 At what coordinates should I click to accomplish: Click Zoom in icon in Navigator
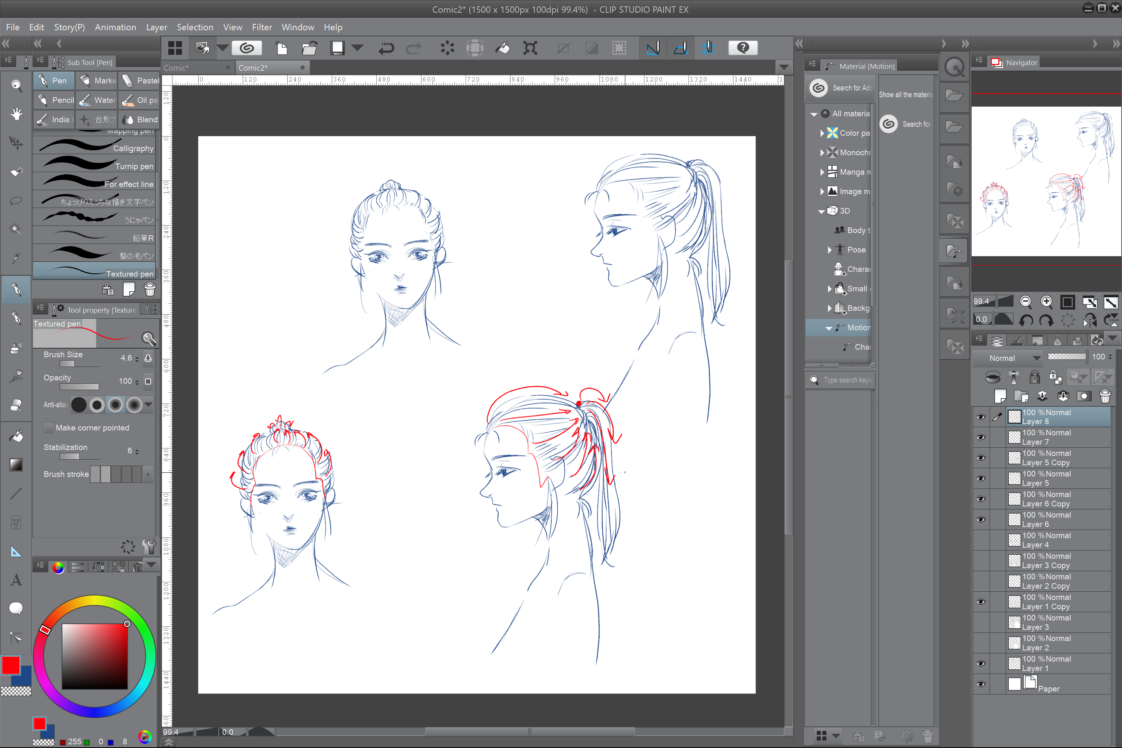coord(1046,301)
